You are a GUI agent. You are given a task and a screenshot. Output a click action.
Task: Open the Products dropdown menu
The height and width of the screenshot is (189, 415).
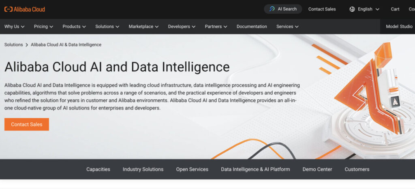(74, 26)
